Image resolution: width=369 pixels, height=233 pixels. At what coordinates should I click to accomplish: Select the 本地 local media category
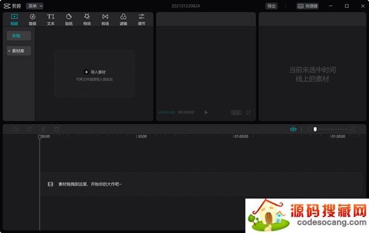(18, 36)
